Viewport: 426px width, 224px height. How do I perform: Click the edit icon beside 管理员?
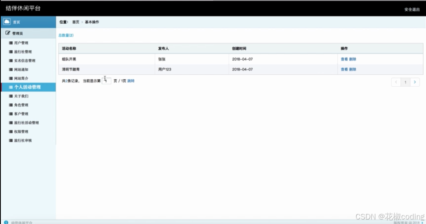8,33
